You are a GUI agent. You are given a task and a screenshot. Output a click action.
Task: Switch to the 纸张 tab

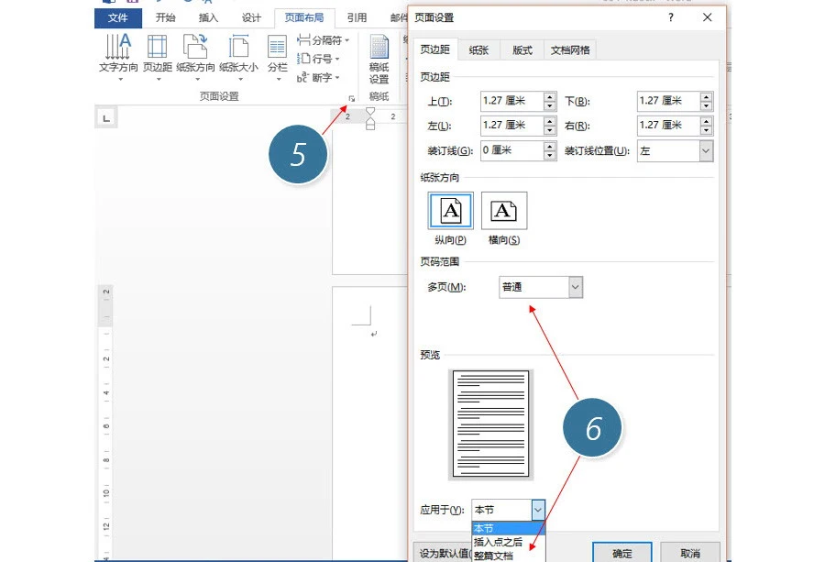click(478, 50)
